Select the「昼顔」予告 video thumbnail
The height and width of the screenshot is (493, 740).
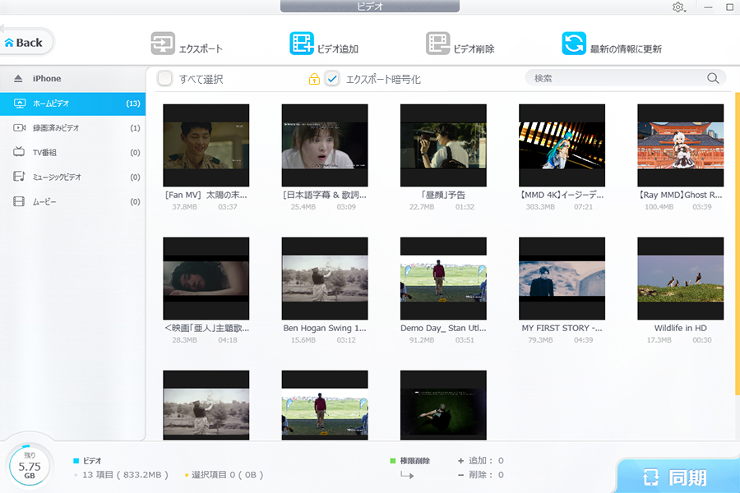click(443, 145)
